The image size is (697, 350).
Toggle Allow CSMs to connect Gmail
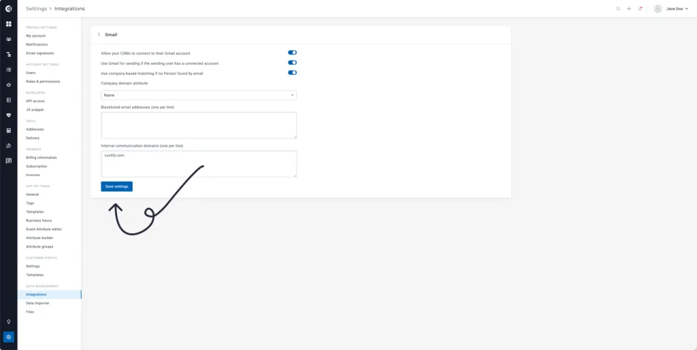click(292, 53)
